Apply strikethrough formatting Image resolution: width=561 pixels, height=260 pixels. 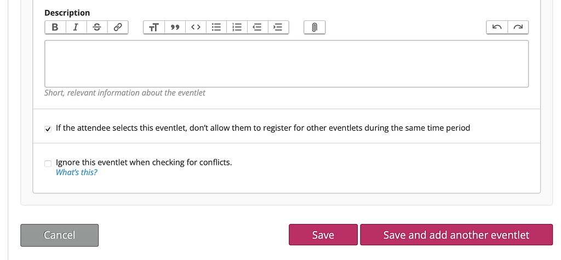tap(96, 27)
